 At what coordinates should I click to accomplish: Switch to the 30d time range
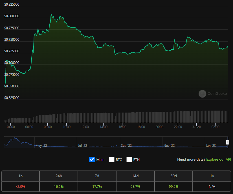[x=173, y=176]
